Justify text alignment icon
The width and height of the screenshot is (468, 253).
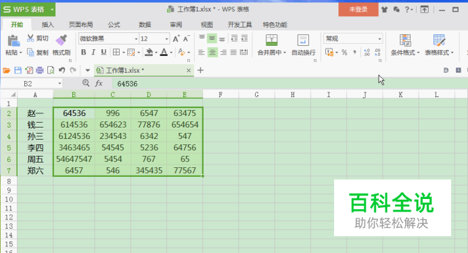(233, 53)
